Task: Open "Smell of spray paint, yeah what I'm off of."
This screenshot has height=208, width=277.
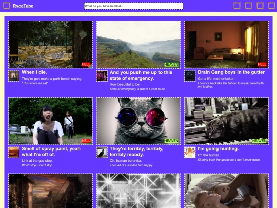Action: click(x=51, y=152)
